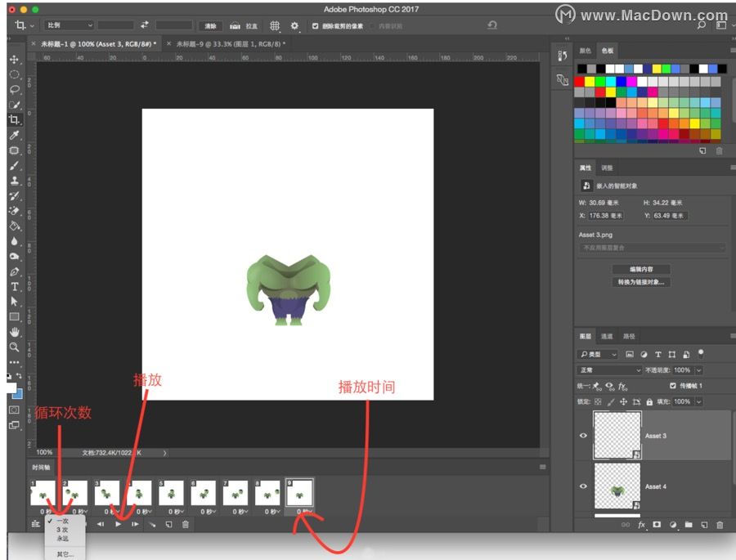Open layer filter type dropdown
The image size is (736, 560).
[x=598, y=355]
